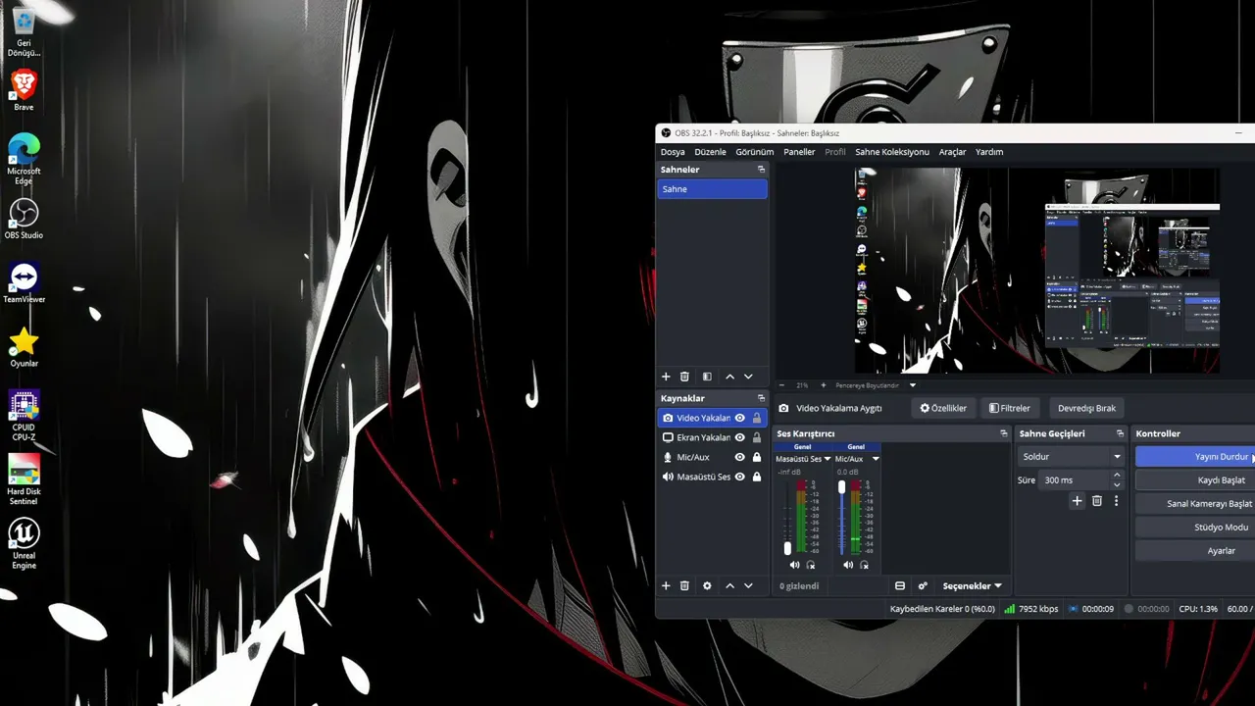Mute the Mic/Aux mixer channel
Image resolution: width=1255 pixels, height=706 pixels.
pyautogui.click(x=848, y=565)
